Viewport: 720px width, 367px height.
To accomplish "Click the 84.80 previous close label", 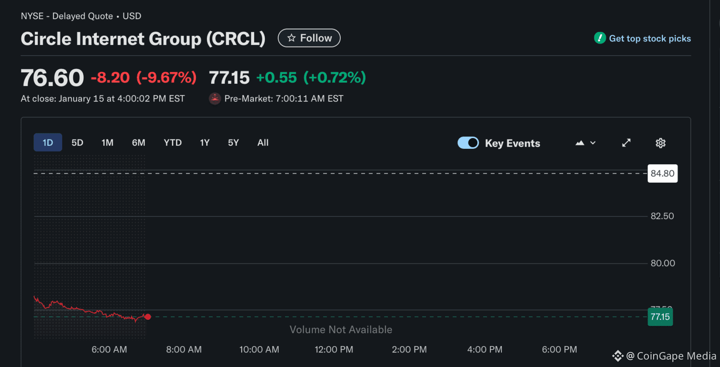I will click(x=662, y=174).
